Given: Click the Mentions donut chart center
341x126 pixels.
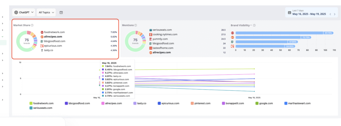Looking at the screenshot, I should (135, 41).
